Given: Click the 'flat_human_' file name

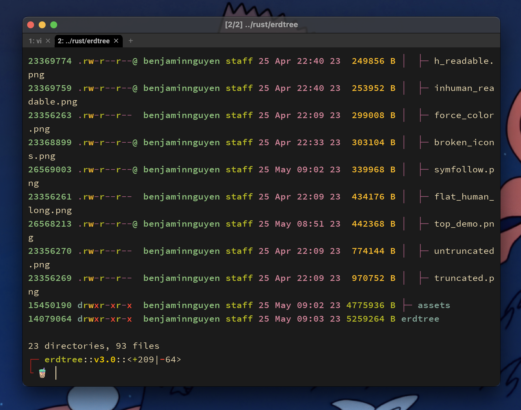Looking at the screenshot, I should (464, 197).
